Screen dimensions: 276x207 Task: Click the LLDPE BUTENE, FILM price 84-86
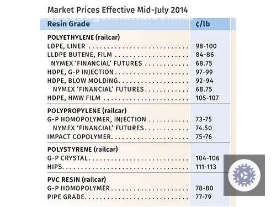pyautogui.click(x=205, y=55)
